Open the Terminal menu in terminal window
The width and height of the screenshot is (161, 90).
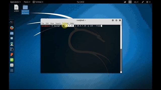pos(65,23)
